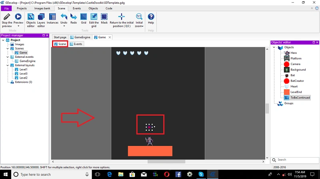Click the vertical scrollbar thumb
Viewport: 320px width, 179px height.
click(267, 108)
